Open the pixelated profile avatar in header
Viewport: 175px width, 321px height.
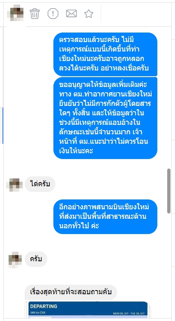point(16,13)
